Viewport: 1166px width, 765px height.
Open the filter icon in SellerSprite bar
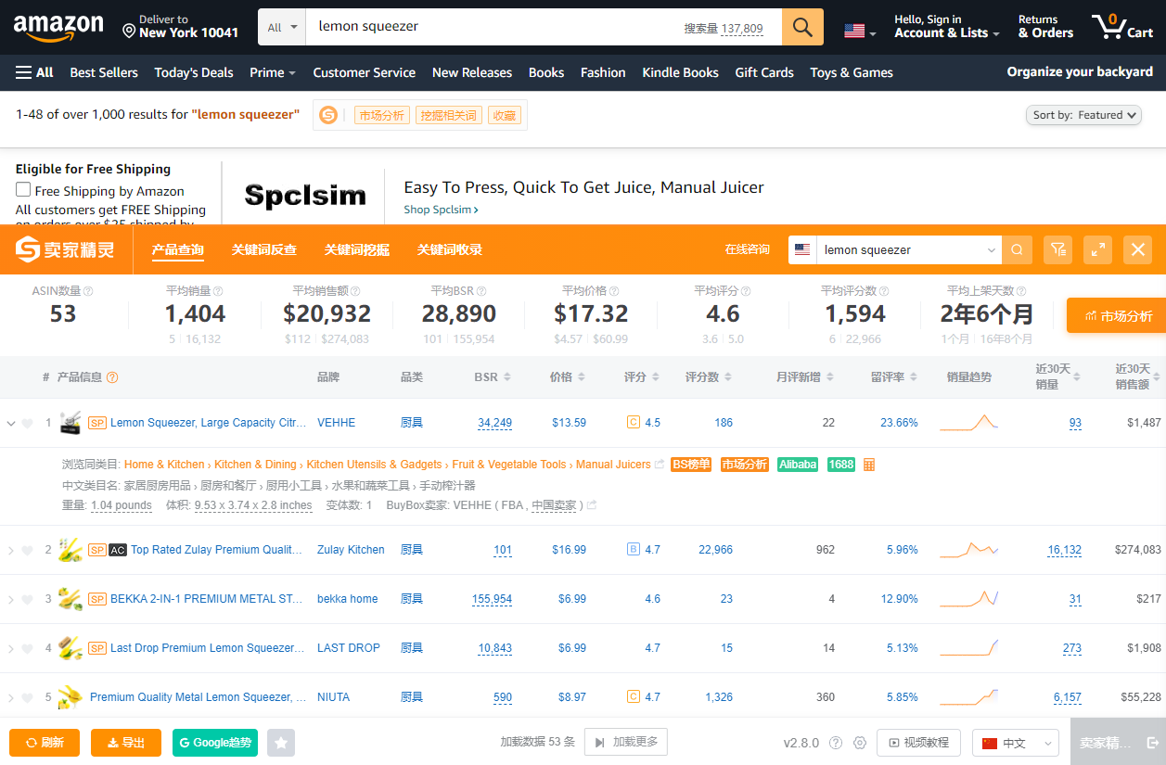click(1057, 249)
